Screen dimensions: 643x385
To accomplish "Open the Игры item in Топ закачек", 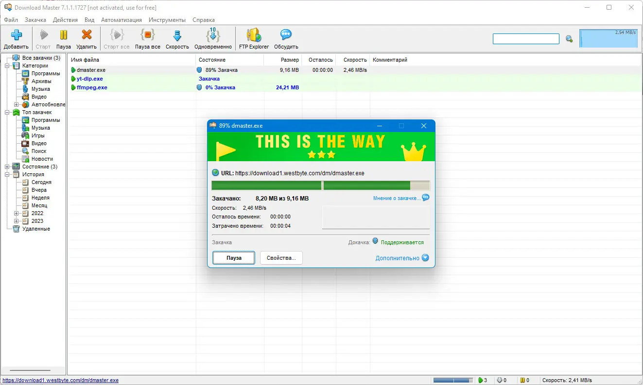I will 38,135.
